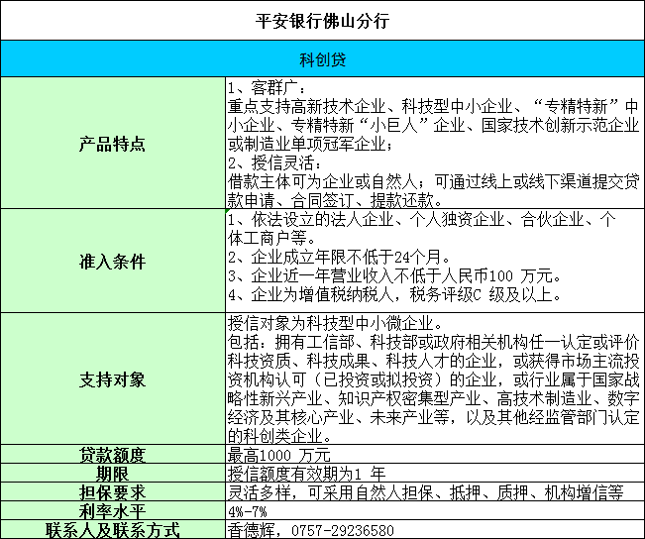The image size is (645, 539).
Task: Click the '贷款额度' label cell
Action: [x=113, y=454]
